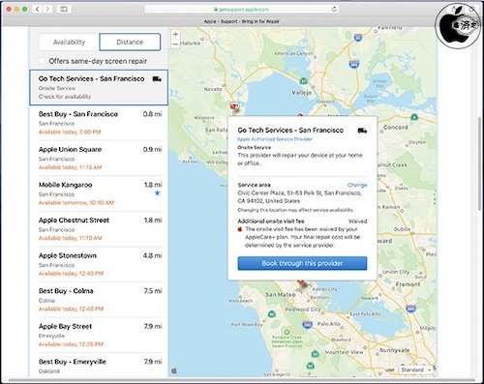Click onsite truck icon beside Go Tech Services
The width and height of the screenshot is (484, 384).
tap(157, 79)
